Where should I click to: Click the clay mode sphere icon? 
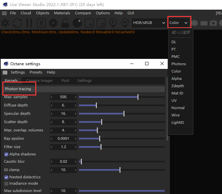77,23
